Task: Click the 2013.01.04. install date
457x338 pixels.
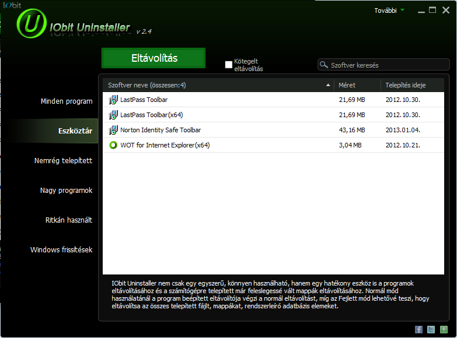Action: 403,130
